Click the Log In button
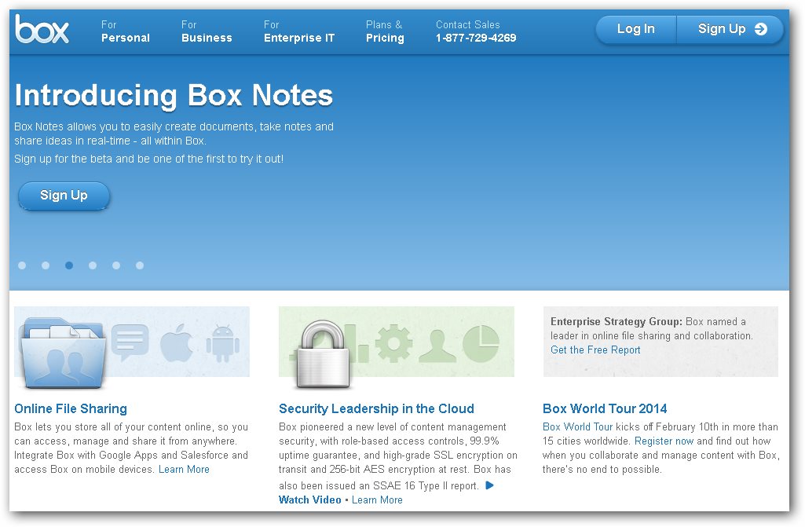Screen dimensions: 805x527 (x=635, y=29)
